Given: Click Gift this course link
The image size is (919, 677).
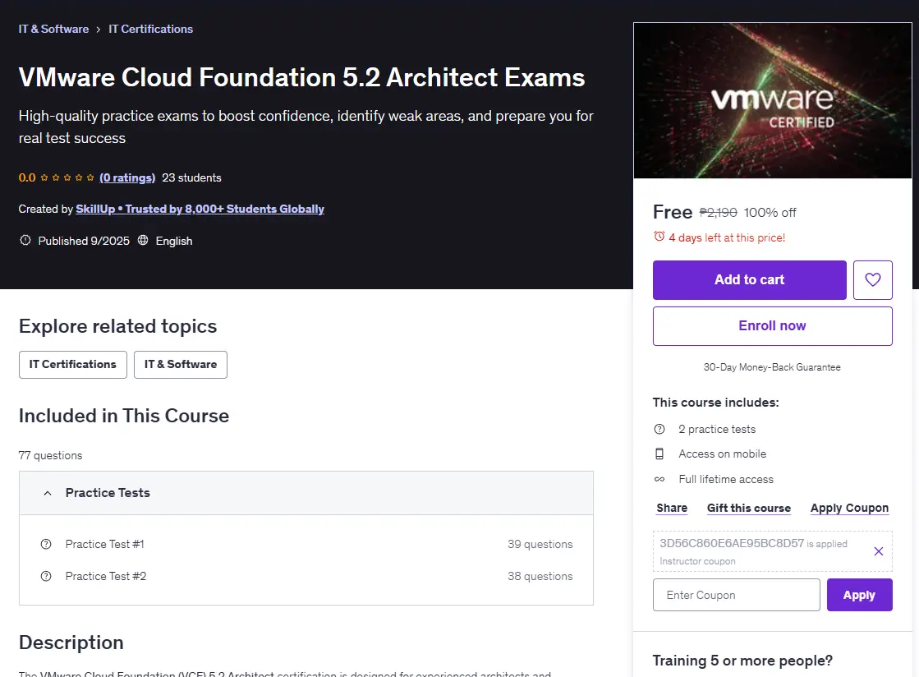Looking at the screenshot, I should click(748, 509).
